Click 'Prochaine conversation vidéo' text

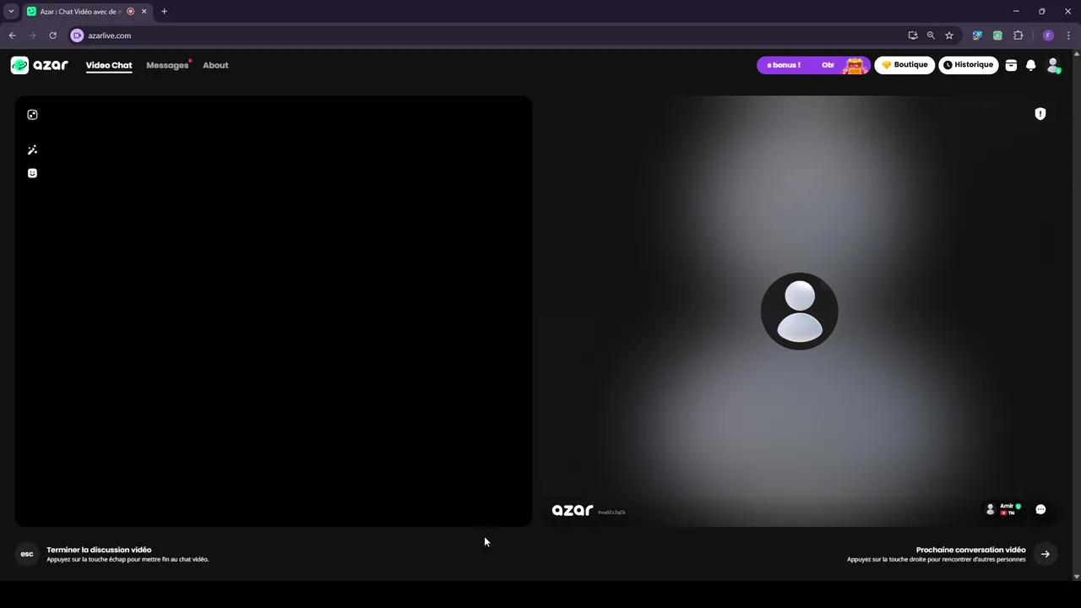[971, 550]
